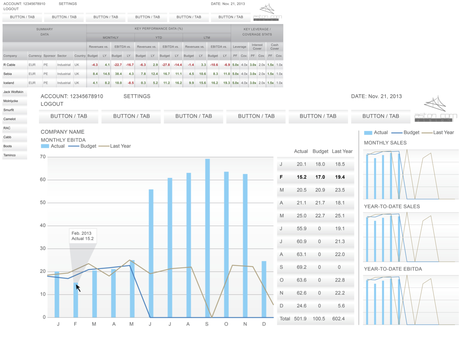Image resolution: width=472 pixels, height=337 pixels.
Task: Select Molnlycke in the company list
Action: 15,101
